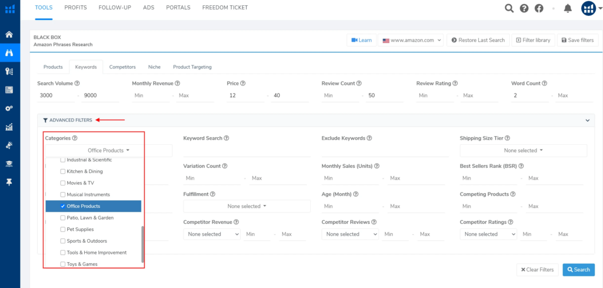
Task: Click the Exclude Keywords input field
Action: click(x=385, y=150)
